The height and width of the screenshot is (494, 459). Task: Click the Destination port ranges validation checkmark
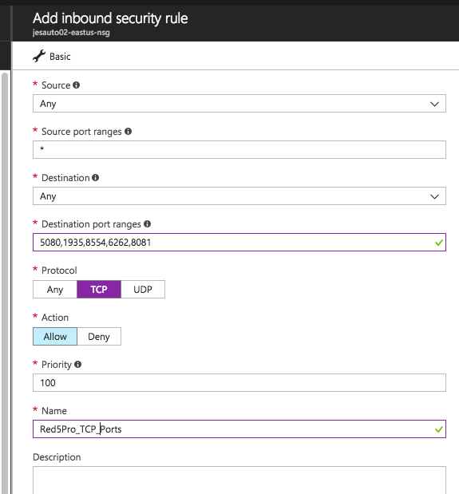[439, 243]
